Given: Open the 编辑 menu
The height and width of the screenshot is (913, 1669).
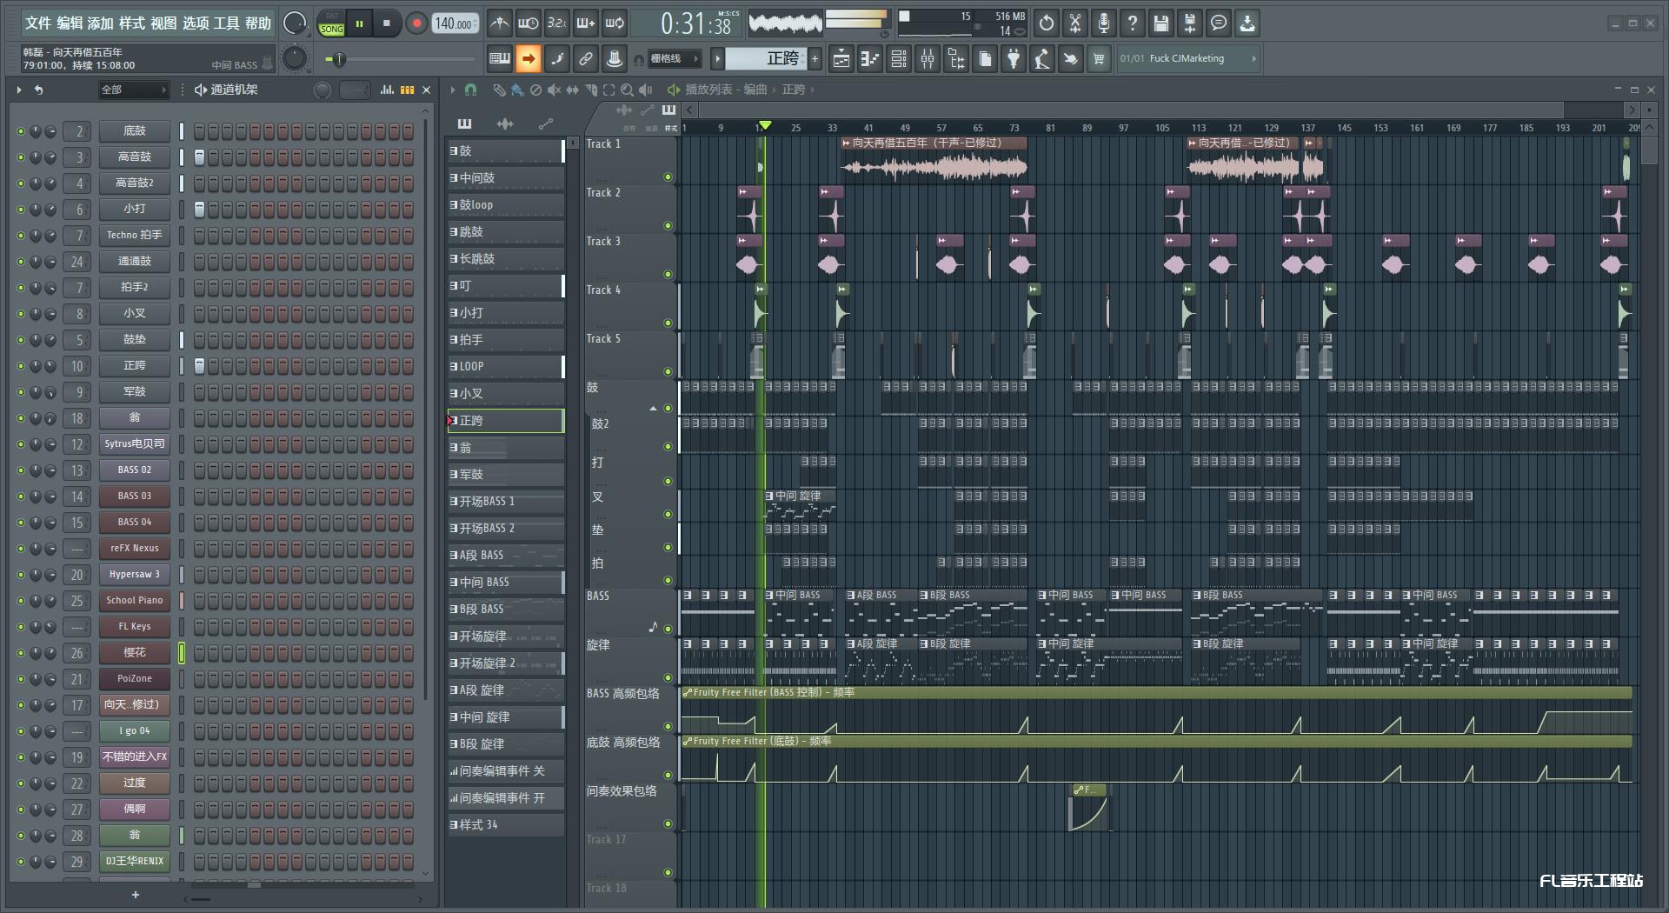Looking at the screenshot, I should click(70, 23).
